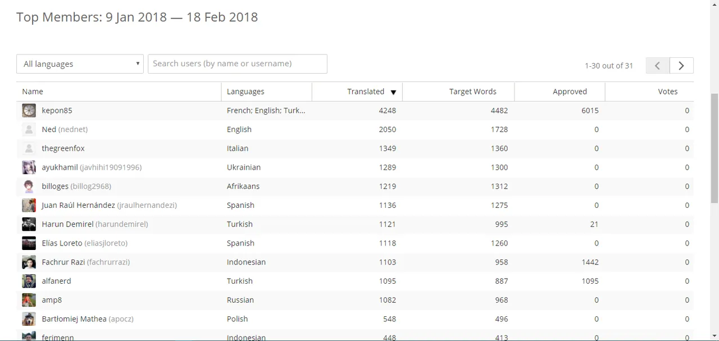Sort by Name column header
This screenshot has height=341, width=719.
33,92
